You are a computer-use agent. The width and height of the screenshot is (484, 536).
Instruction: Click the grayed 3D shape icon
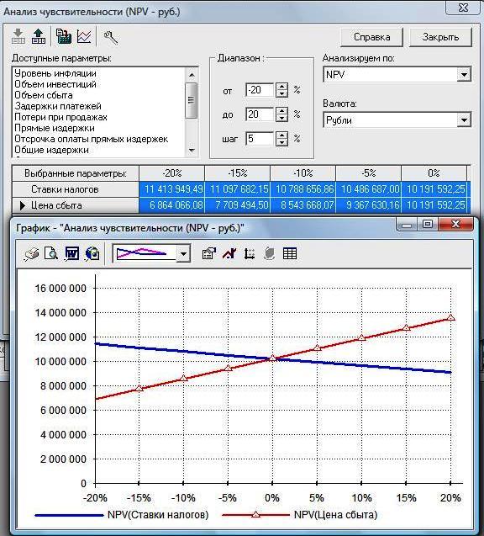[x=270, y=253]
